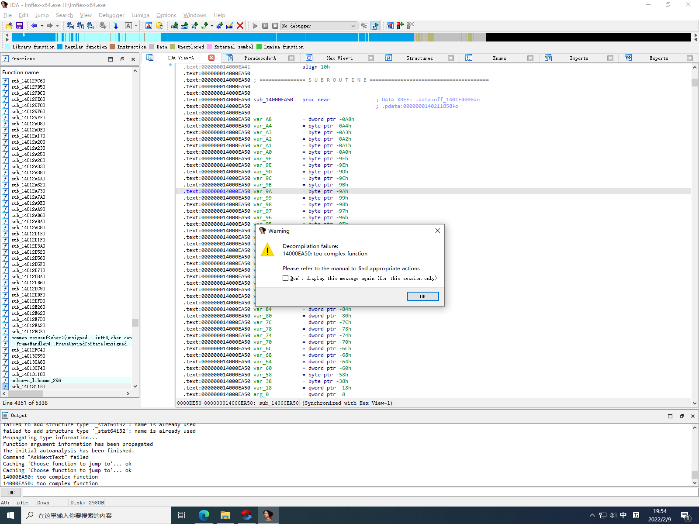Enable Don't display this message again

(285, 278)
